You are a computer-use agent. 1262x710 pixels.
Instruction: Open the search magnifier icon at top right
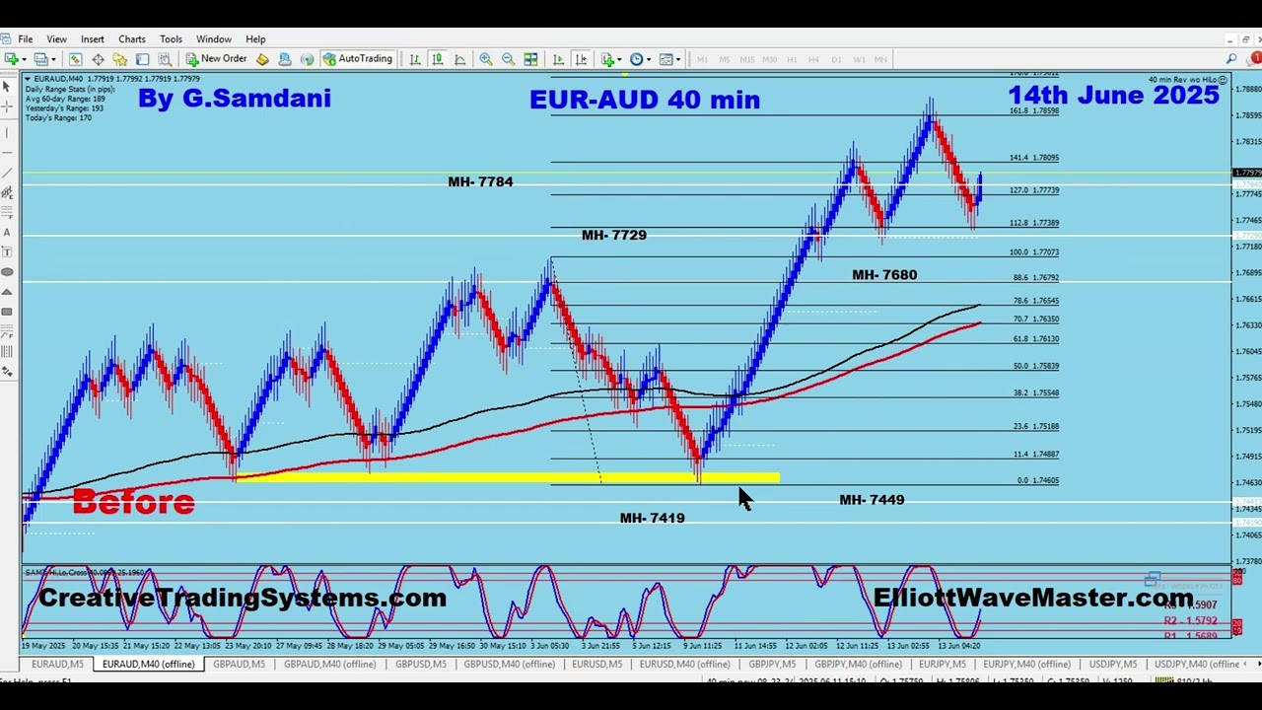click(1231, 59)
